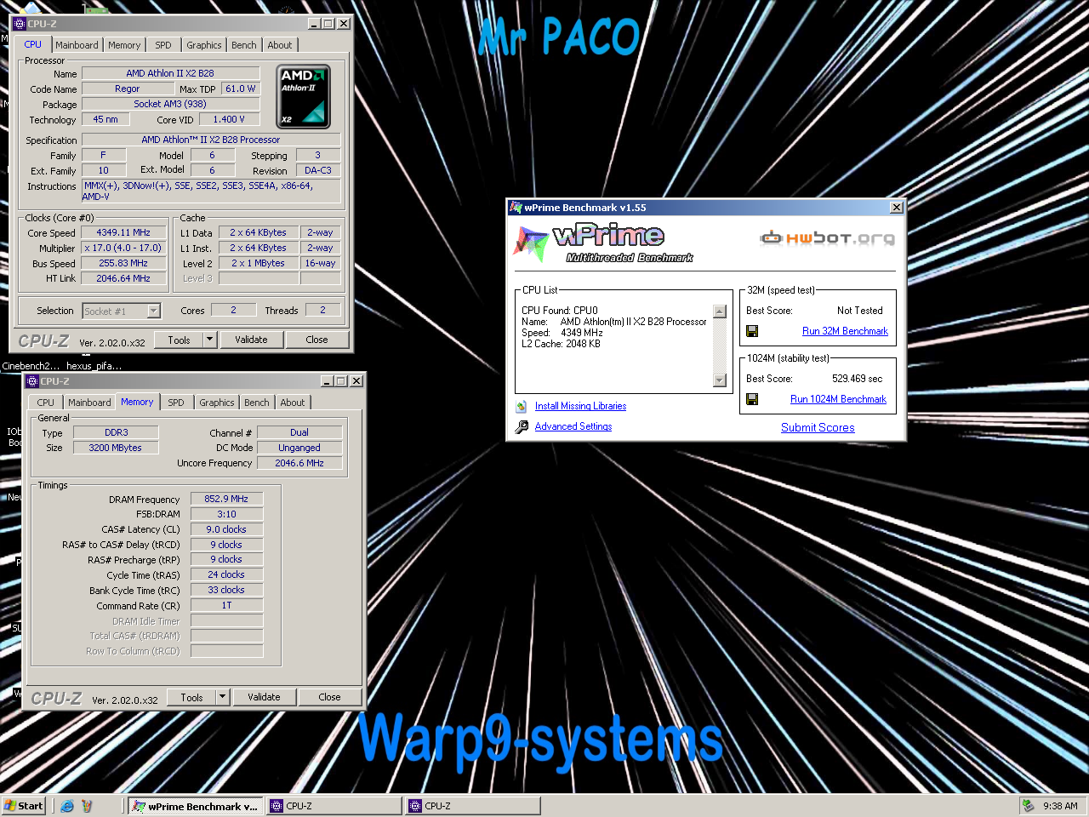Switch to wPrime Benchmark taskbar button

pyautogui.click(x=195, y=806)
